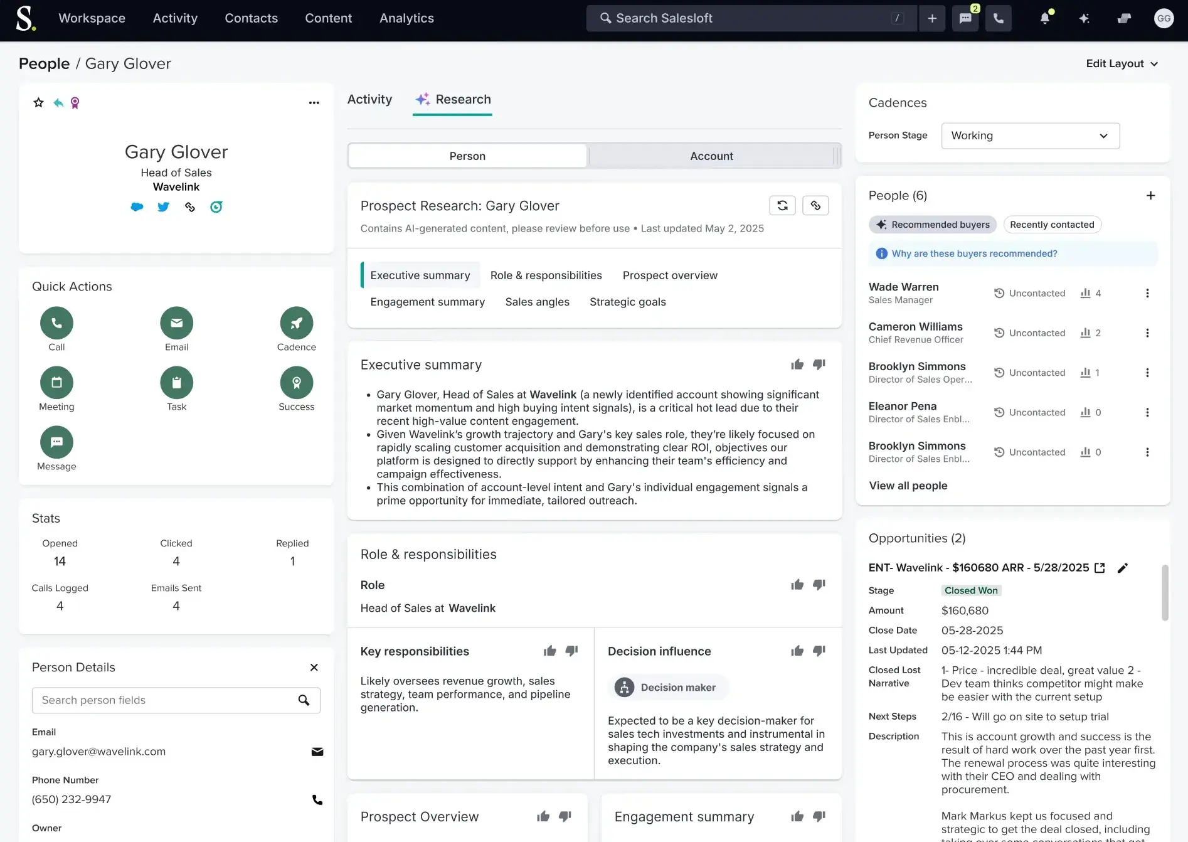The height and width of the screenshot is (842, 1188).
Task: Select the Email quick action
Action: click(176, 322)
